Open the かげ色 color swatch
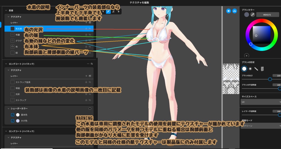Image resolution: width=281 pixels, height=149 pixels. [x=18, y=121]
